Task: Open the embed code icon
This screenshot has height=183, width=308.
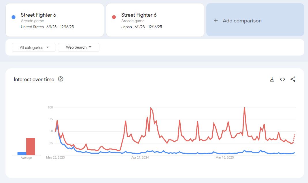Action: click(x=282, y=79)
